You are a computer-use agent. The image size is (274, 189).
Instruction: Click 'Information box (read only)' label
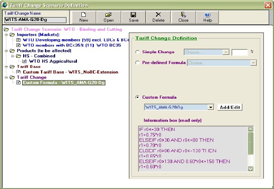(172, 120)
